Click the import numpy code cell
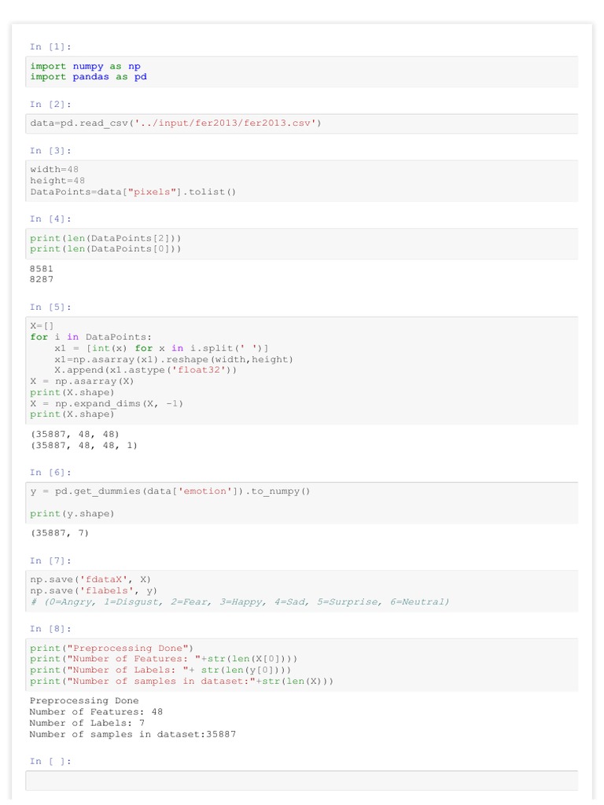Viewport: 604px width, 805px height. click(x=302, y=72)
